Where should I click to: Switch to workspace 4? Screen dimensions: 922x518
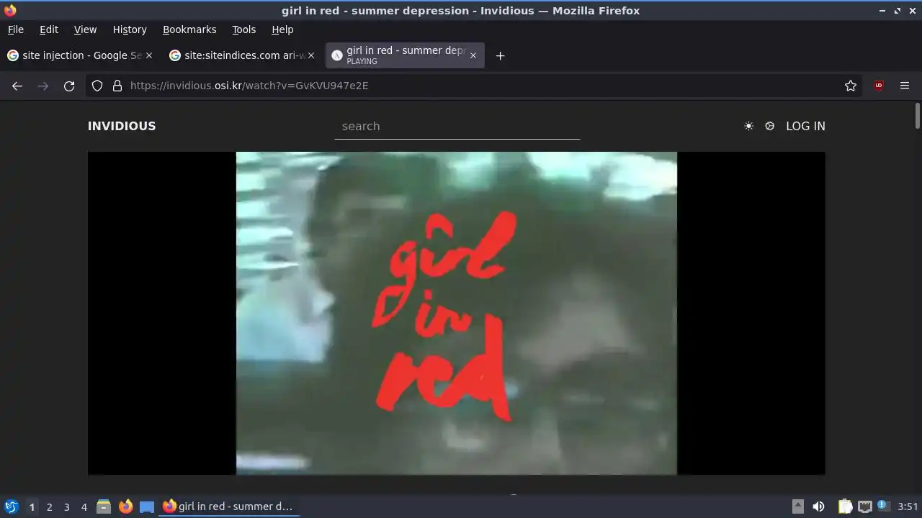pyautogui.click(x=84, y=506)
